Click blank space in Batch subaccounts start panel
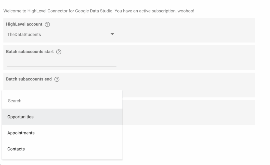270x165 pixels. (x=185, y=58)
